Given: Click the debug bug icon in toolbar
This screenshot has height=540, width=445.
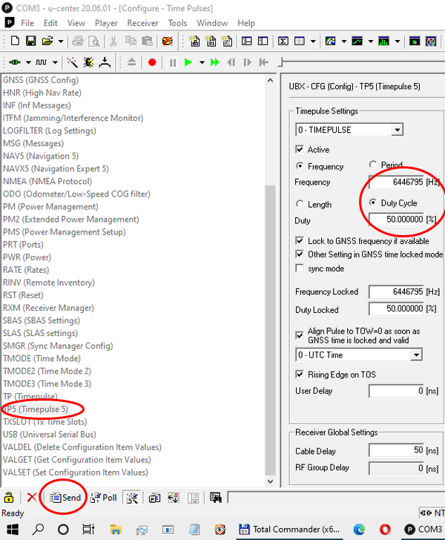Looking at the screenshot, I should click(x=88, y=62).
